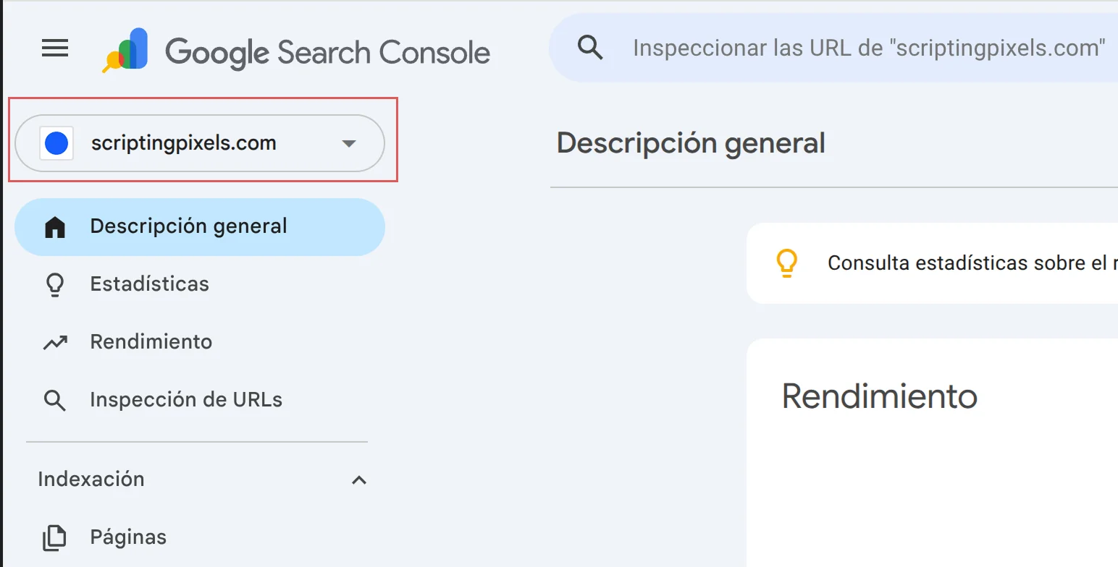Click the Google Search Console logo
The height and width of the screenshot is (567, 1118).
pos(296,52)
